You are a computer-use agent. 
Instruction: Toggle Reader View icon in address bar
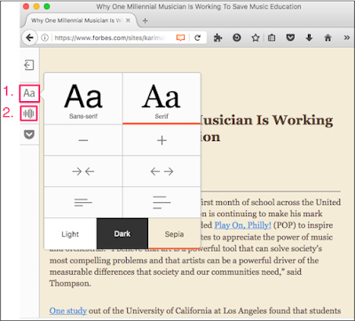coord(180,38)
